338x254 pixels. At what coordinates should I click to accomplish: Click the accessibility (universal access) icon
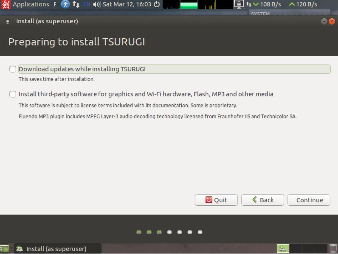pyautogui.click(x=65, y=5)
